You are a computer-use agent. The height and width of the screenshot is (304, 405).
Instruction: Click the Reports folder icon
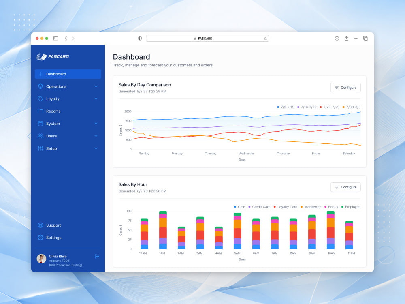(x=40, y=111)
